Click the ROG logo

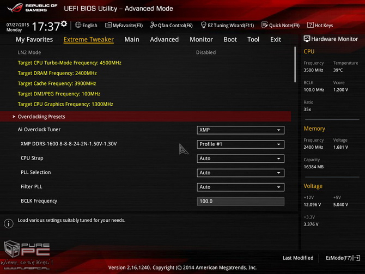click(x=15, y=8)
